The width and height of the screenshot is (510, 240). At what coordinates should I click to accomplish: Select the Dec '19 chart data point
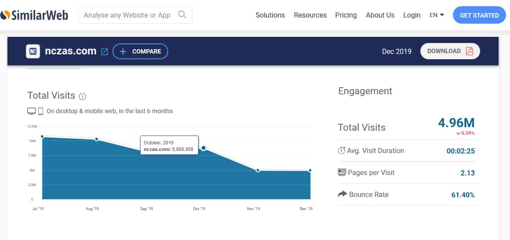[x=310, y=170]
